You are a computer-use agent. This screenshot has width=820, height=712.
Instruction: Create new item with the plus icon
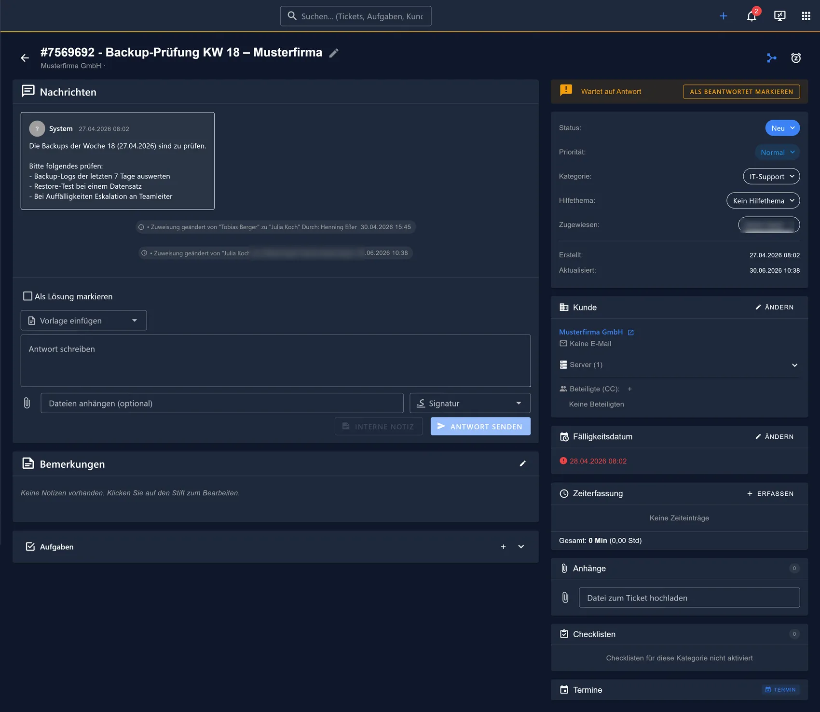coord(724,16)
